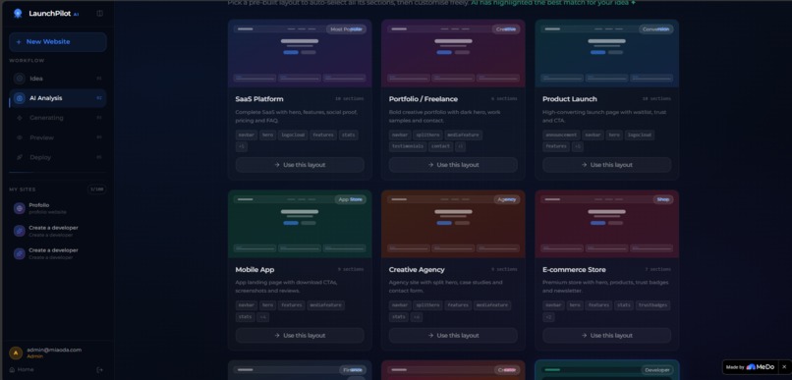Open the Deploy workflow step

[58, 157]
